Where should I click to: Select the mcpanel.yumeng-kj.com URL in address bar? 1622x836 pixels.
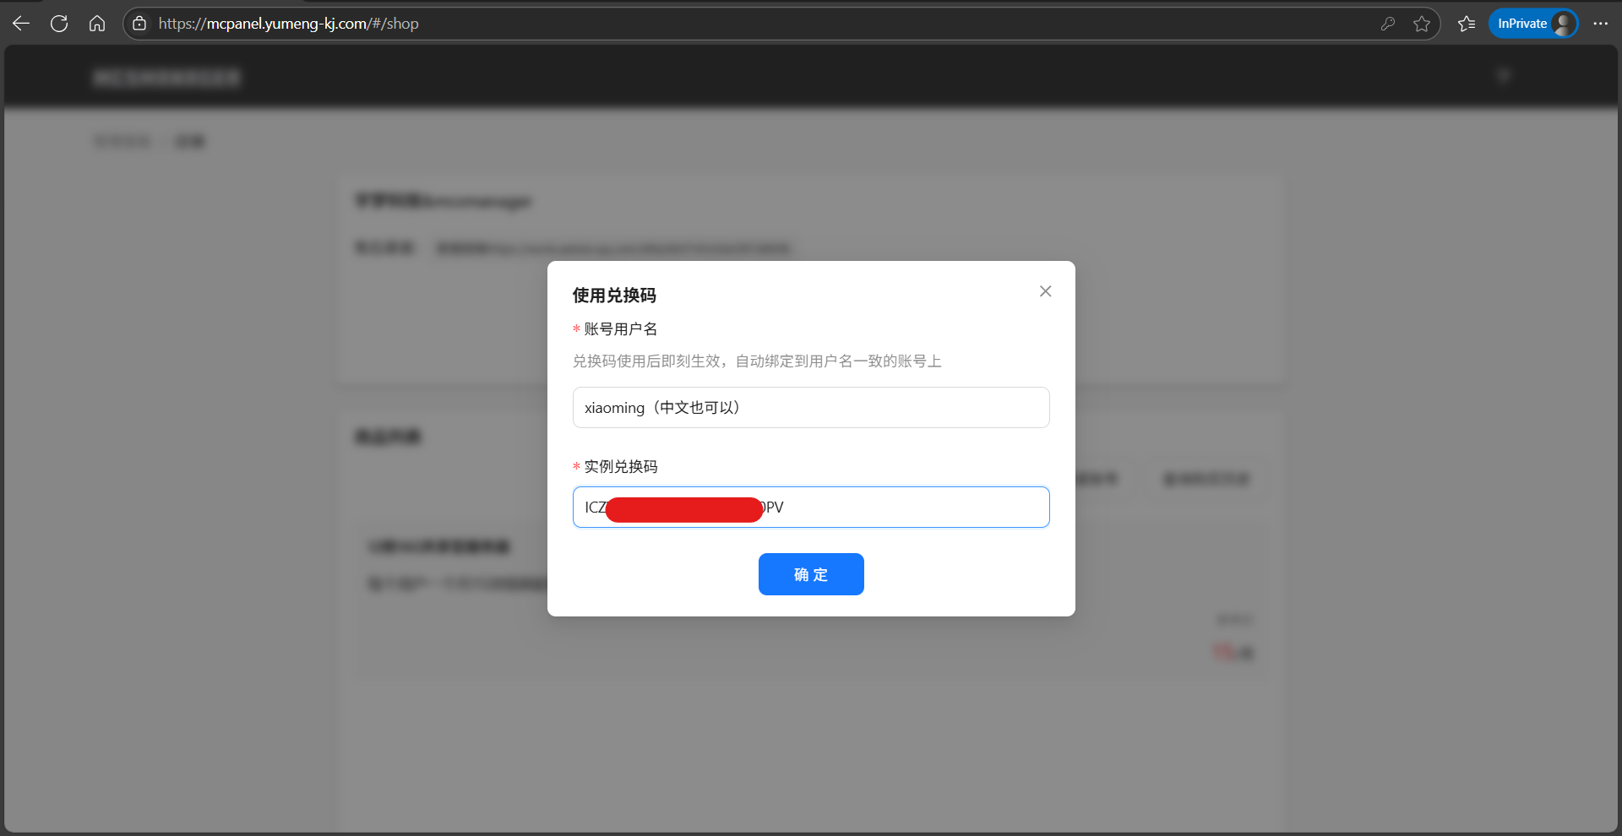pos(287,24)
